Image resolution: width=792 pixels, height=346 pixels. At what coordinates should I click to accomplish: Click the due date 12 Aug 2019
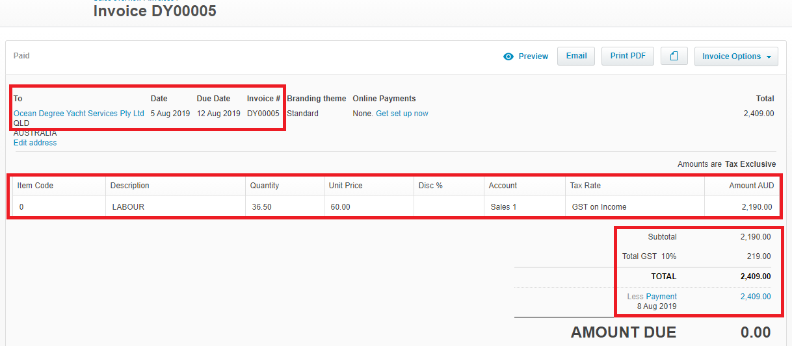click(x=218, y=114)
